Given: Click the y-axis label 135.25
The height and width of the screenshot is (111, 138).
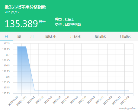Looking at the screenshot, I should pyautogui.click(x=6, y=93).
